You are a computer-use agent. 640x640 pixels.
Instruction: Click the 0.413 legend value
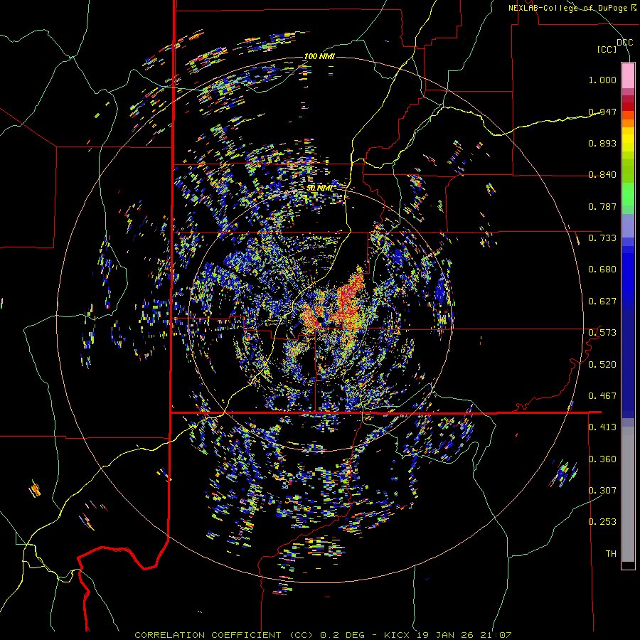tap(602, 427)
